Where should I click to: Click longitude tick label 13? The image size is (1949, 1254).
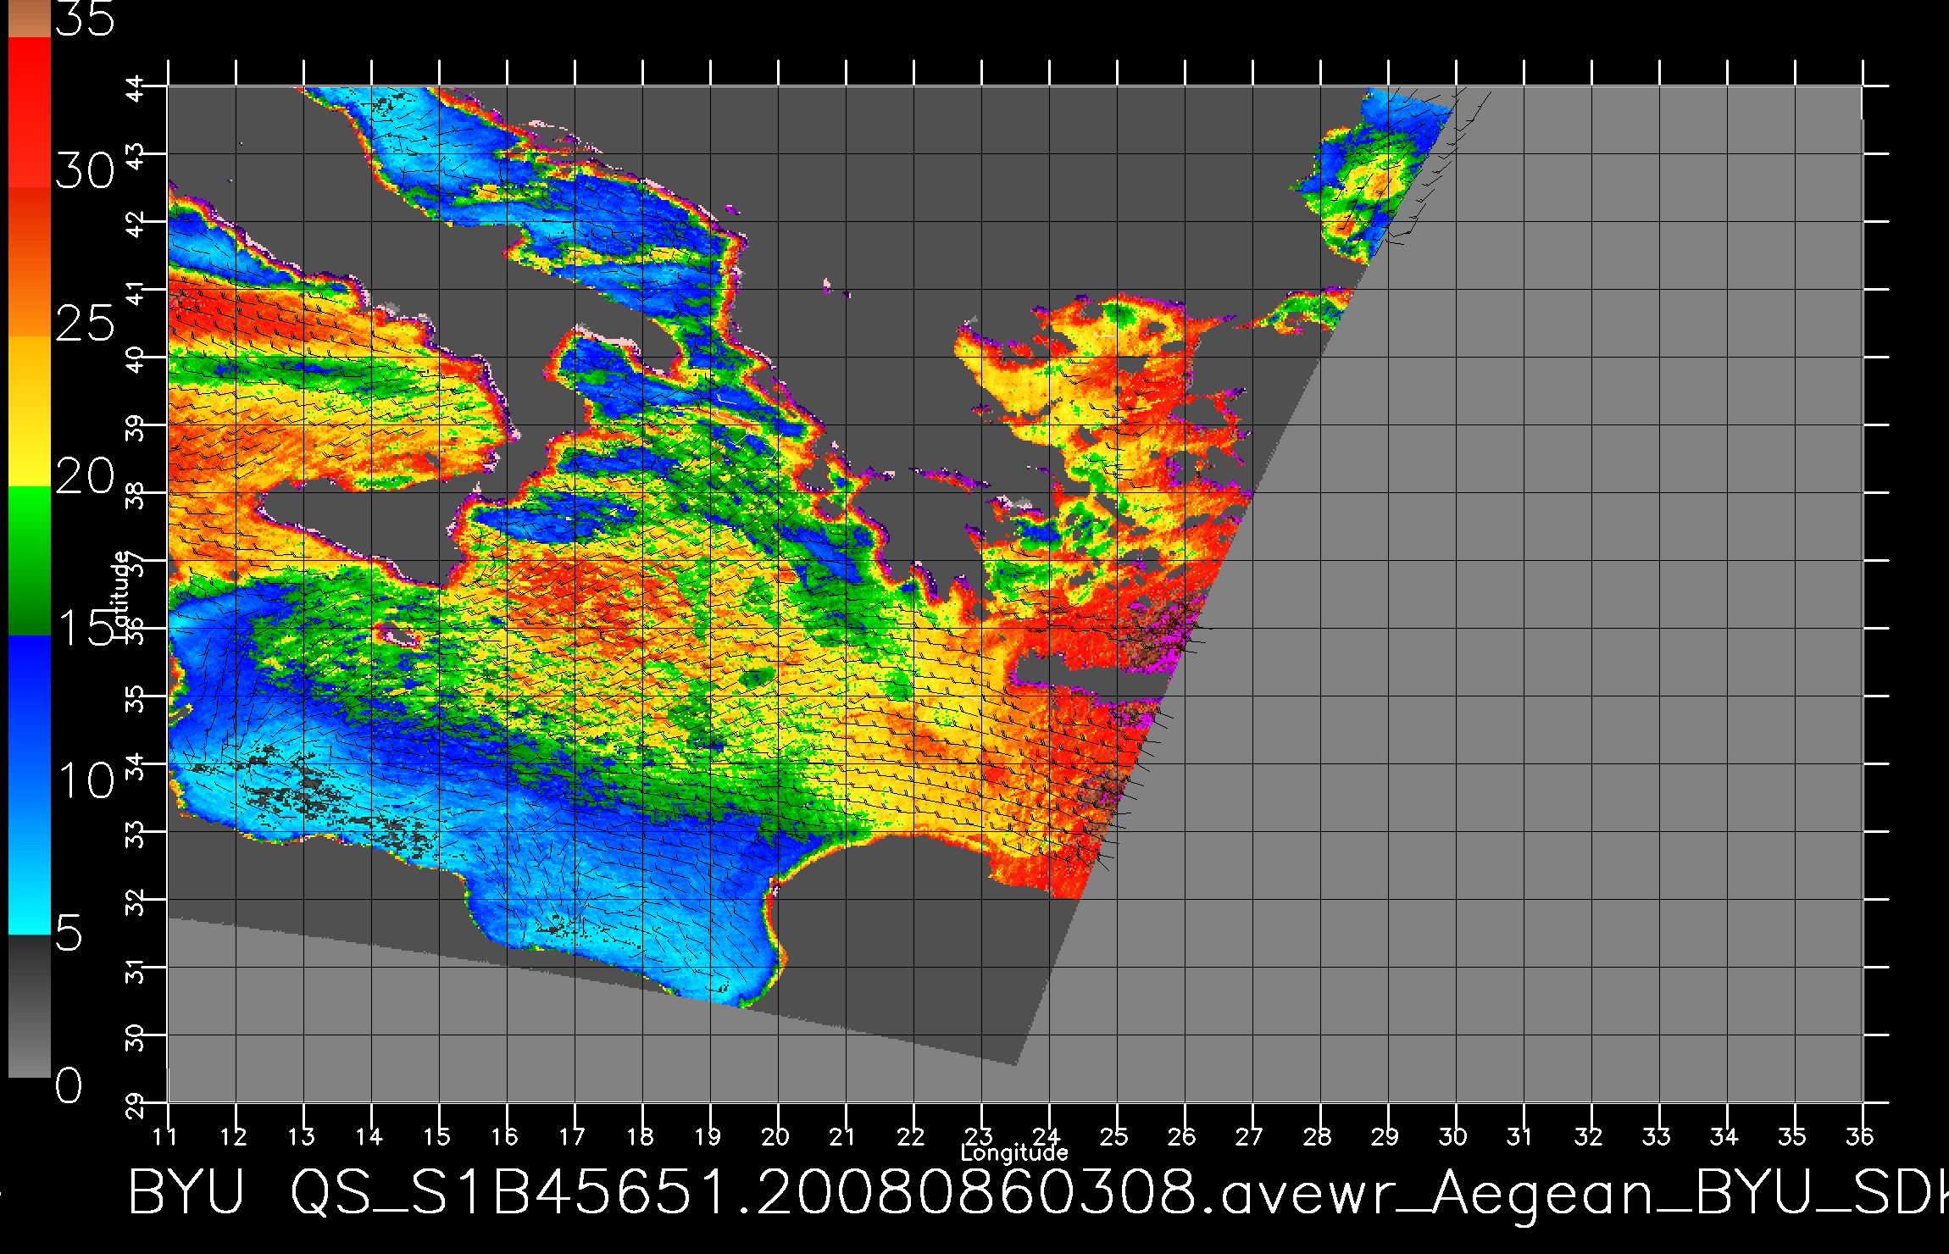[x=301, y=1136]
